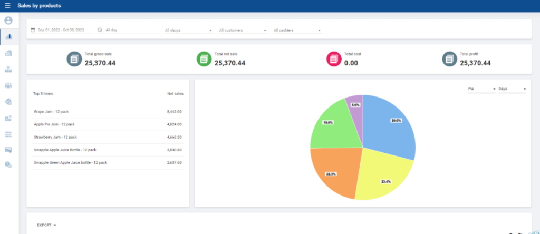Expand the All shops dropdown
This screenshot has width=540, height=234.
(188, 31)
